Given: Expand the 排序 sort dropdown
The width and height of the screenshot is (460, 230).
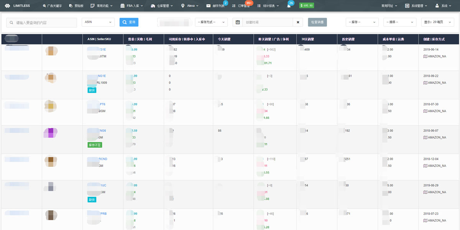Looking at the screenshot, I should point(400,22).
